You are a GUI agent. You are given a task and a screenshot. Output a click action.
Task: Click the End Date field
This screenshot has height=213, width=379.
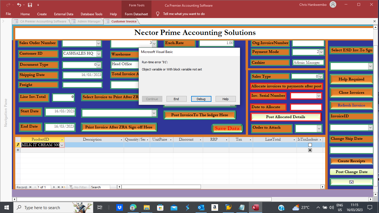pyautogui.click(x=60, y=127)
